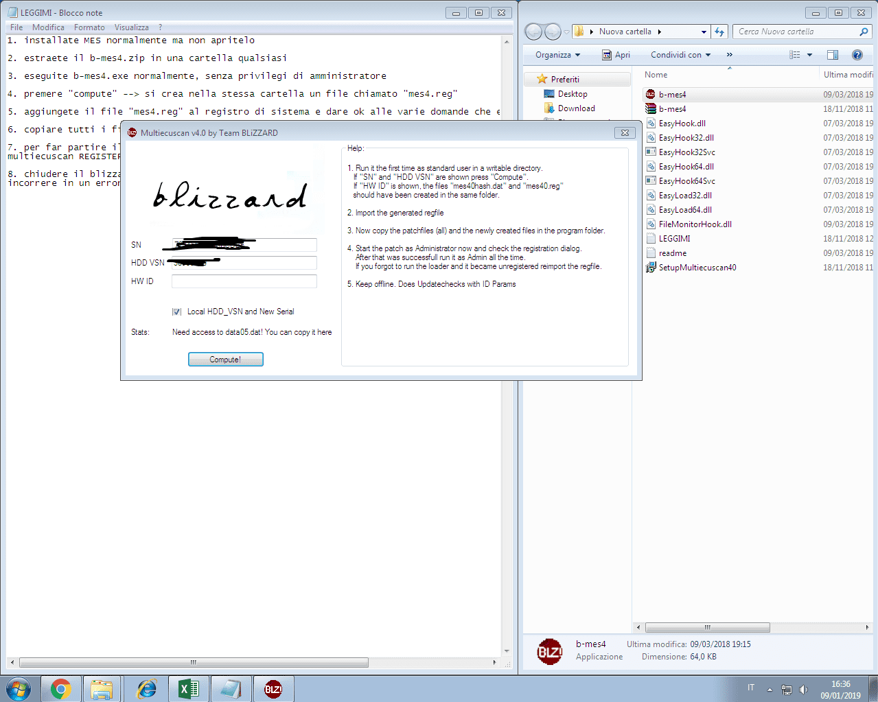
Task: Select the readme file
Action: tap(672, 253)
